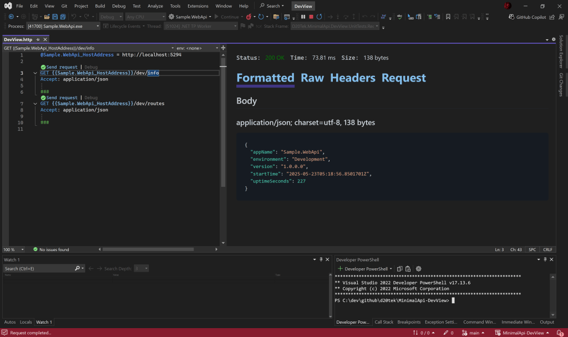Screen dimensions: 568x337
Task: Show the Raw response view
Action: point(312,78)
